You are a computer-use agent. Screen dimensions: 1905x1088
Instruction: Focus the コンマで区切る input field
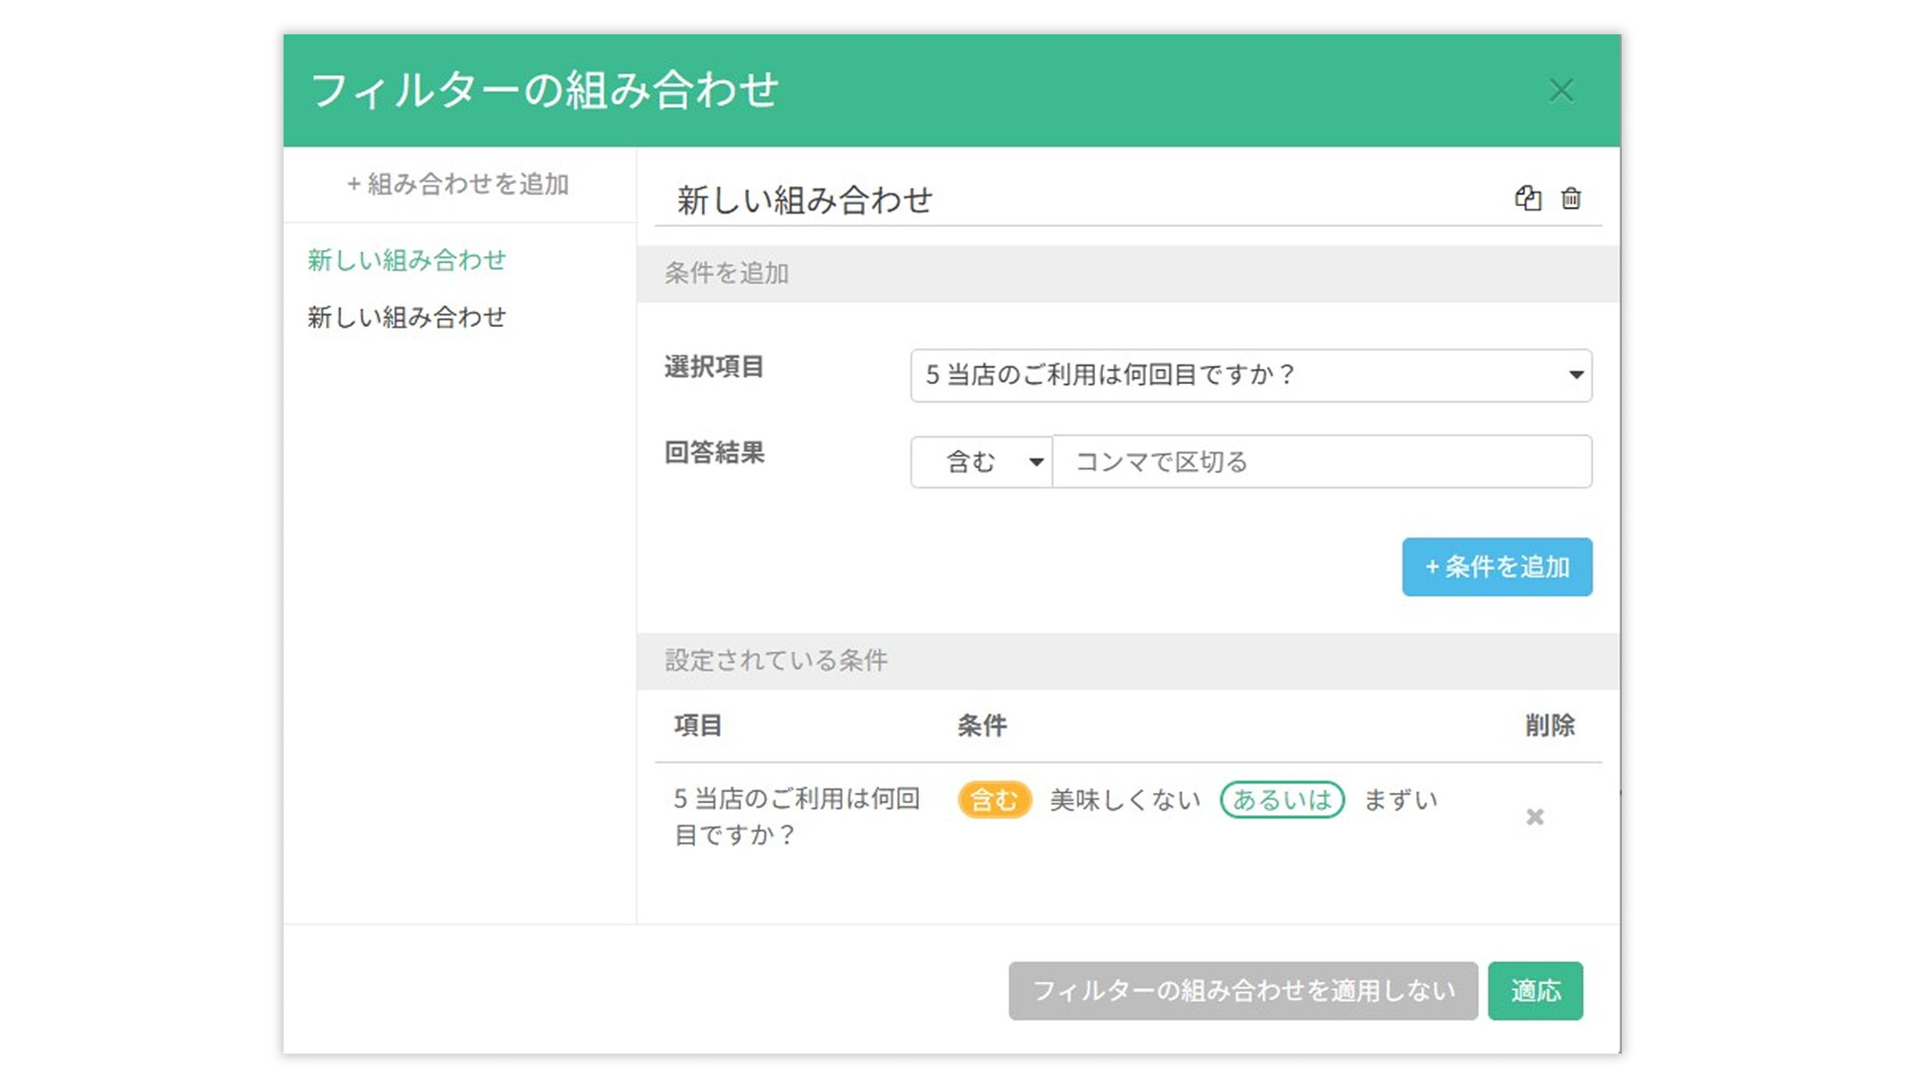tap(1322, 461)
